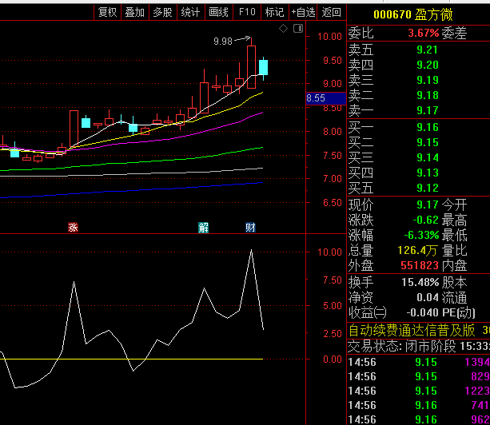Activate the 画线 drawing tool
Viewport: 490px width, 425px height.
coord(219,13)
